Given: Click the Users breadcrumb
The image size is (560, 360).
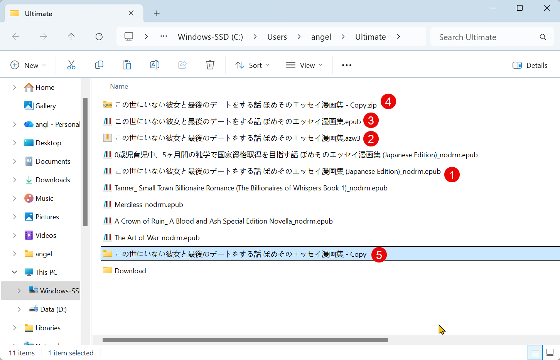Looking at the screenshot, I should (x=277, y=37).
